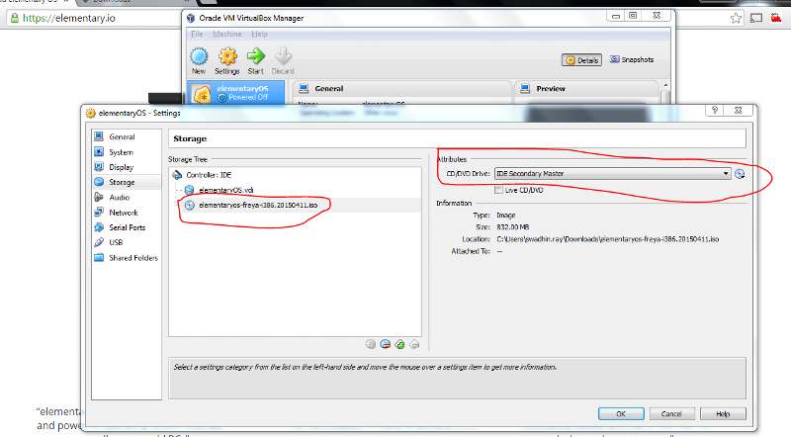Viewport: 791px width, 437px height.
Task: Select the Serial Ports settings category
Action: (127, 227)
